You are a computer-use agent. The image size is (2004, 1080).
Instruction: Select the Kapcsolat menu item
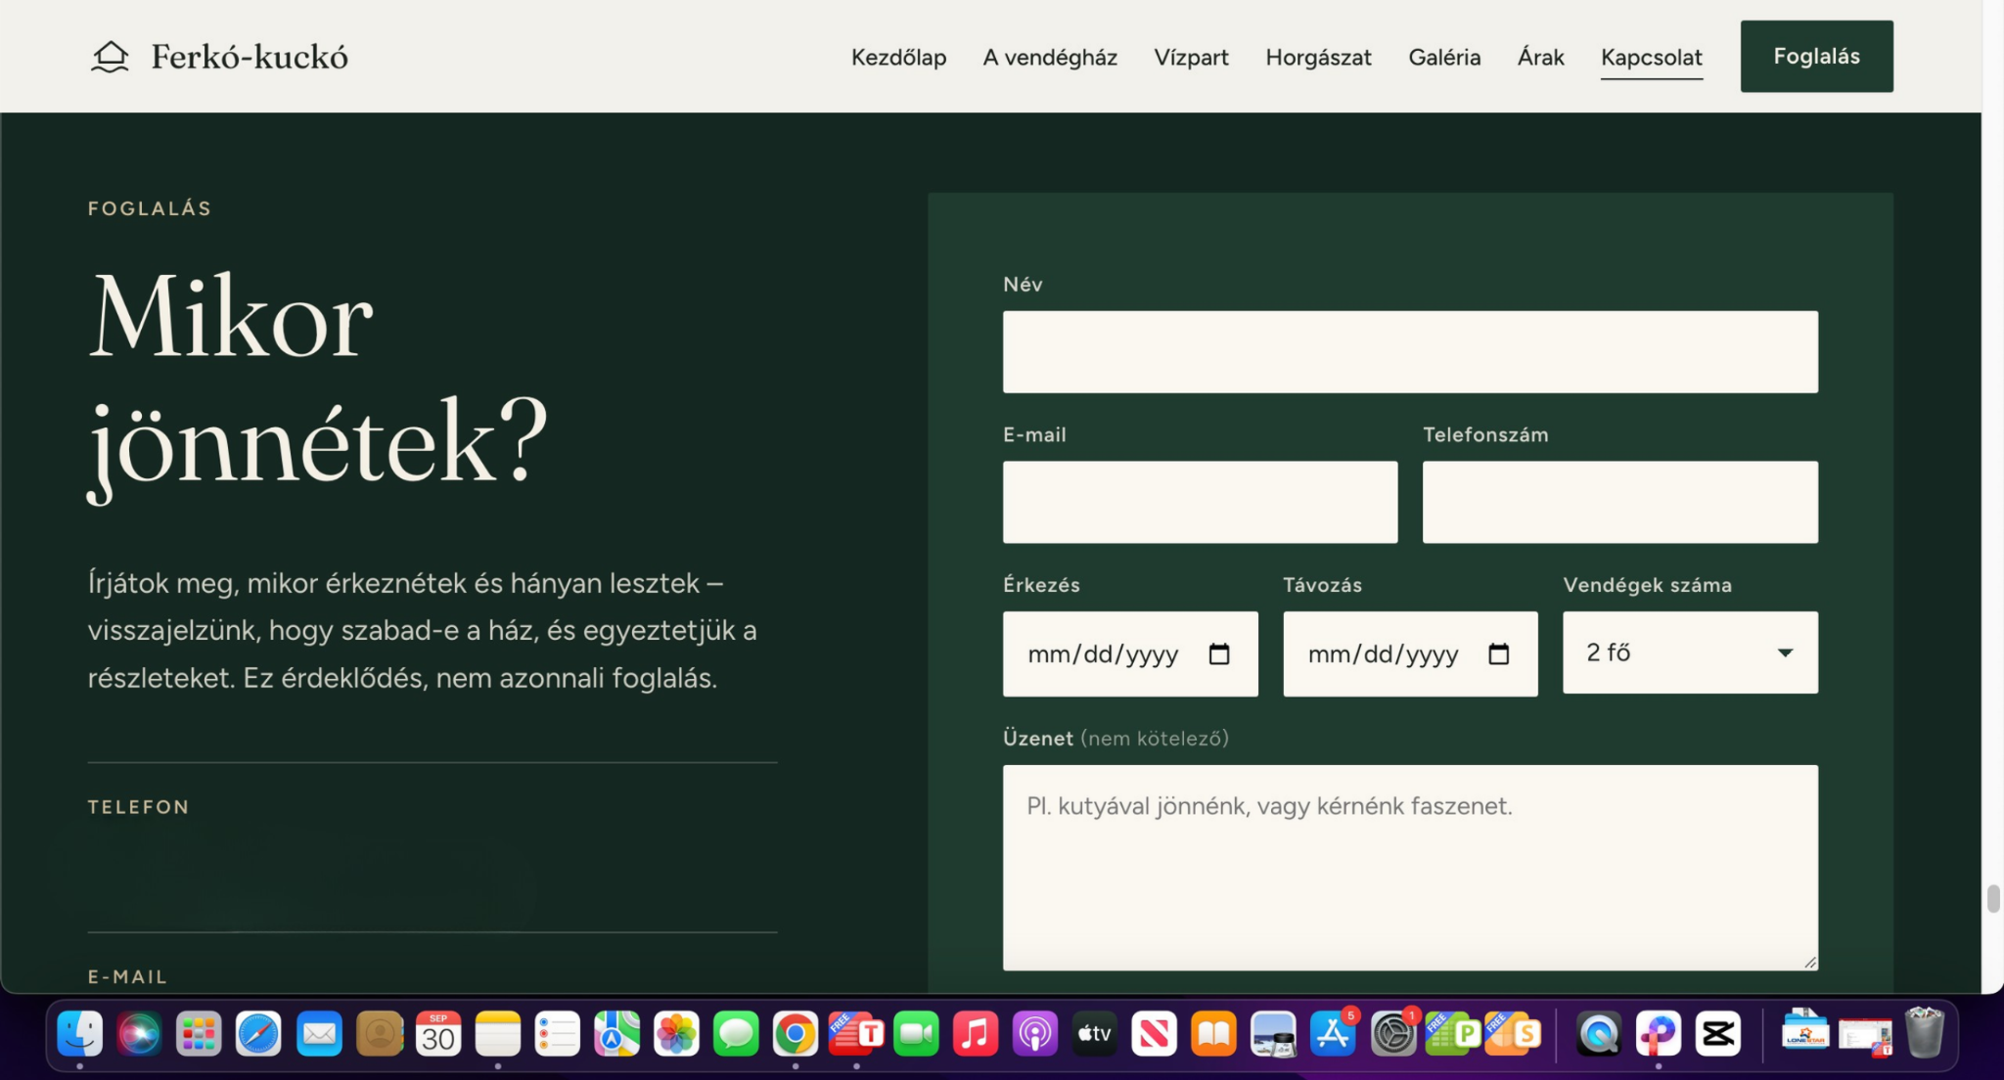(1651, 57)
